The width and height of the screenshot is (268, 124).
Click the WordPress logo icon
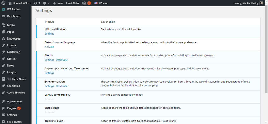point(3,3)
